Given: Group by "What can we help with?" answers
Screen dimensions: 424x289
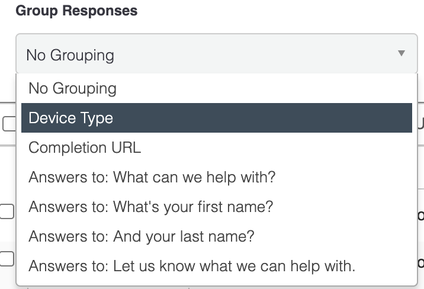Looking at the screenshot, I should point(152,177).
